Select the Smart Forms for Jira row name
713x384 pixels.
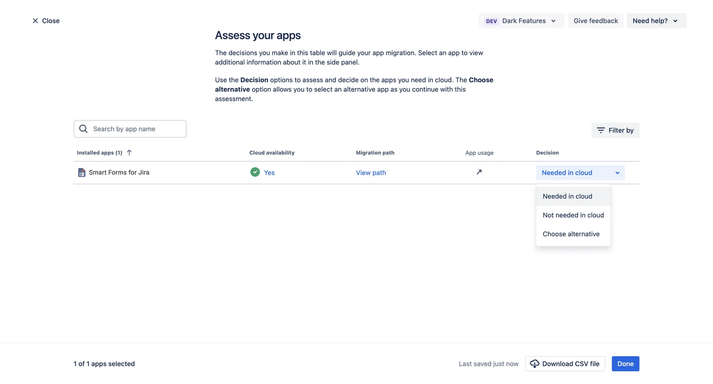119,172
